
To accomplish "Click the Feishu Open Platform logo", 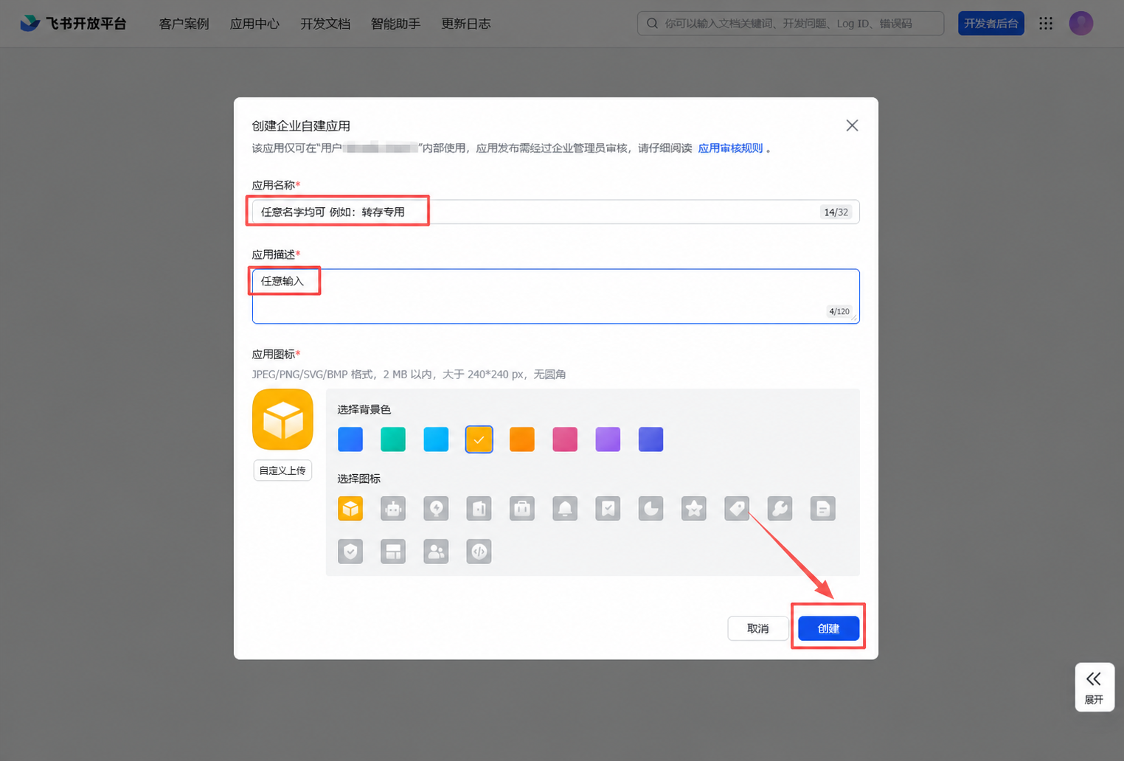I will tap(73, 24).
